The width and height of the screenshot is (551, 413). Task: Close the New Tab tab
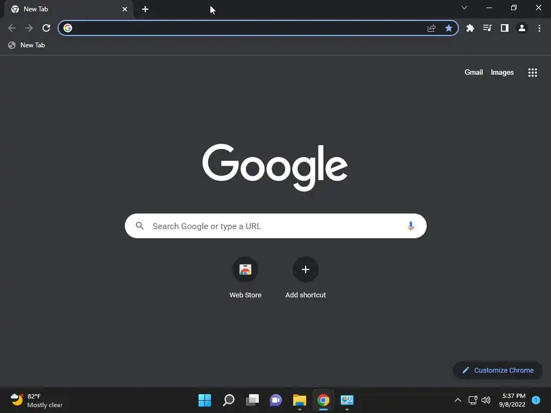tap(125, 9)
